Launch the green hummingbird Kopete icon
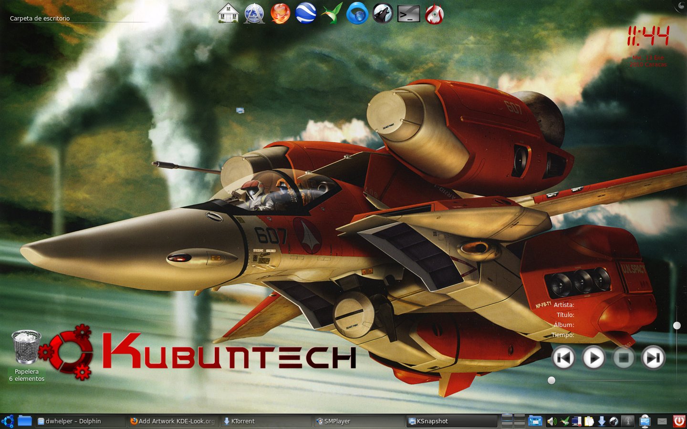Screen dimensions: 687x429 [x=332, y=13]
